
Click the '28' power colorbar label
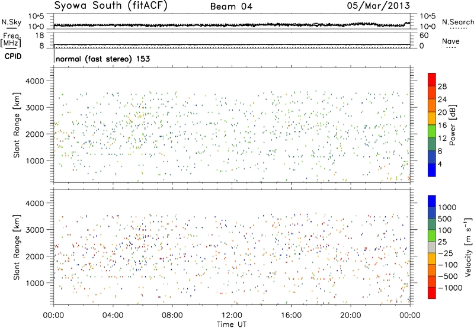pos(442,86)
